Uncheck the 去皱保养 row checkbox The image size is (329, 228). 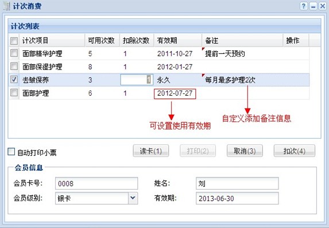click(14, 80)
